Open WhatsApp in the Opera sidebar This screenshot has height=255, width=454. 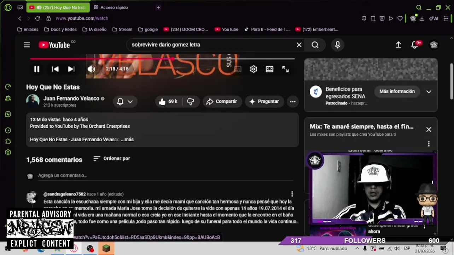coord(8,114)
